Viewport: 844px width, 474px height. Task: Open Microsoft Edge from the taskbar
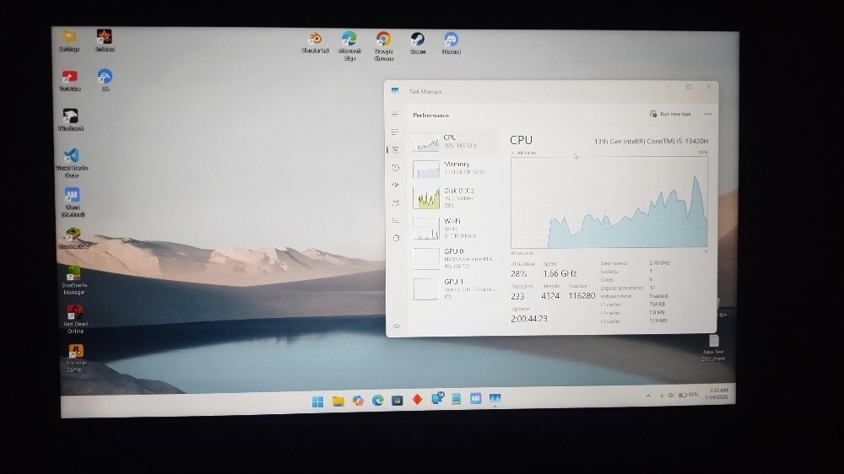tap(378, 401)
